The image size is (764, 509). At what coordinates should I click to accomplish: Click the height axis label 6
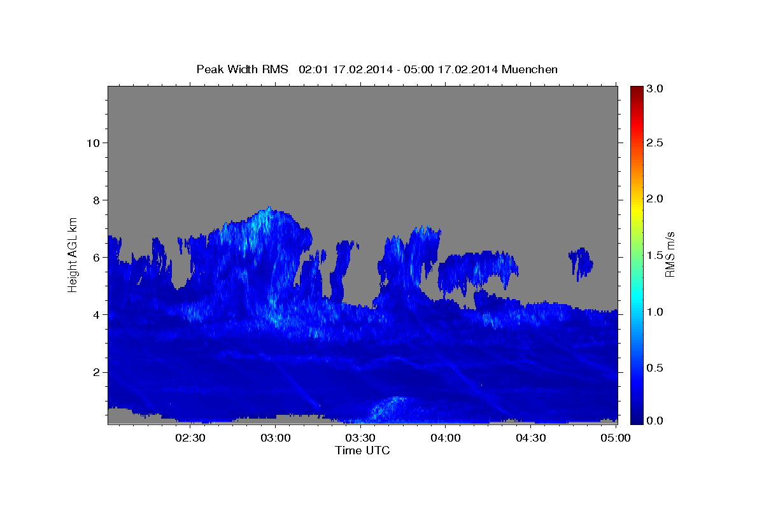click(x=95, y=257)
